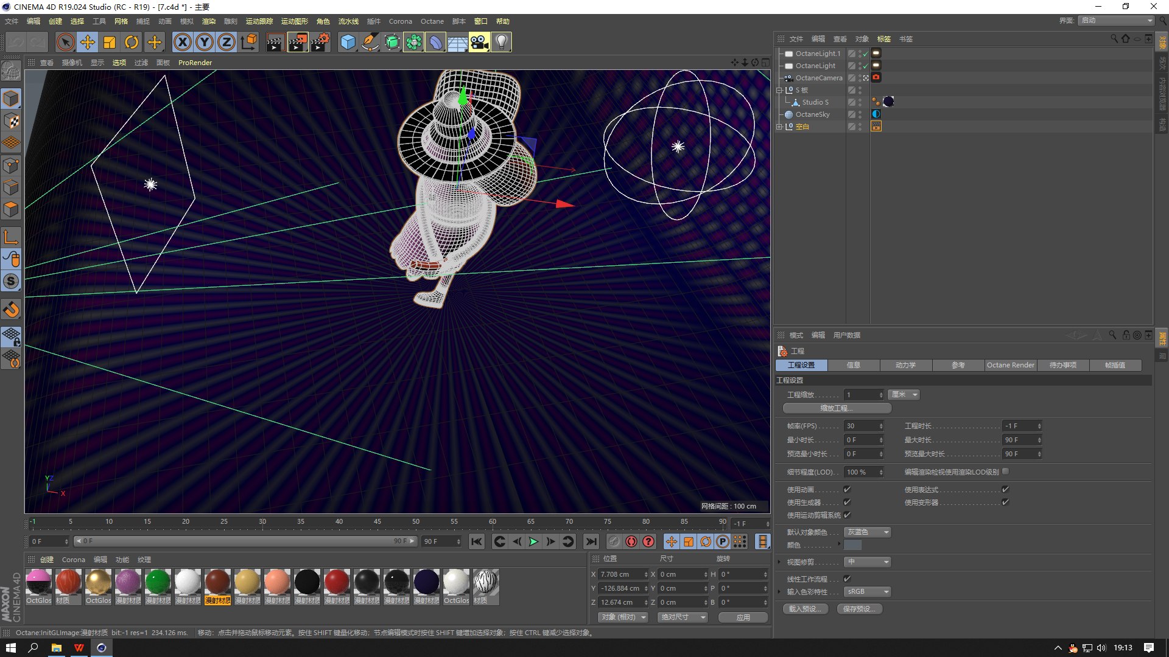Play the animation forward
Viewport: 1169px width, 657px height.
coord(534,541)
